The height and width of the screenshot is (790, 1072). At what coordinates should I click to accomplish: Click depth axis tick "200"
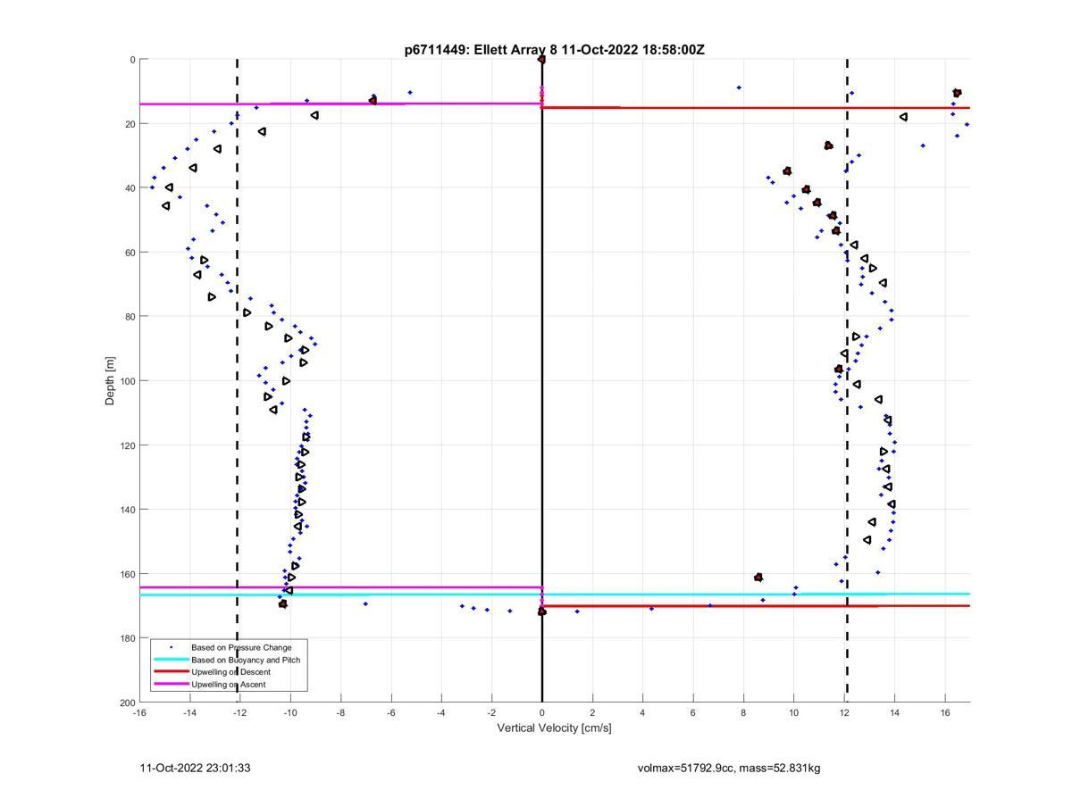tap(127, 703)
